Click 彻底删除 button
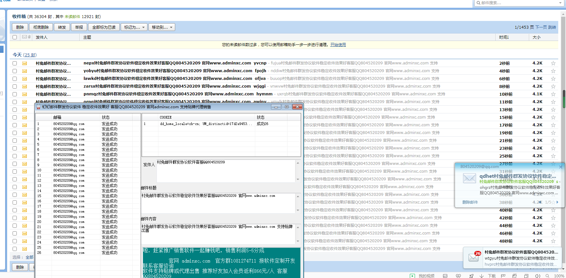Viewport: 566px width, 278px height. 41,27
